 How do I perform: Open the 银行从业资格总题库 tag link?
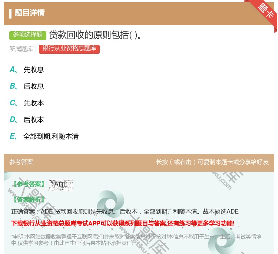[x=69, y=49]
